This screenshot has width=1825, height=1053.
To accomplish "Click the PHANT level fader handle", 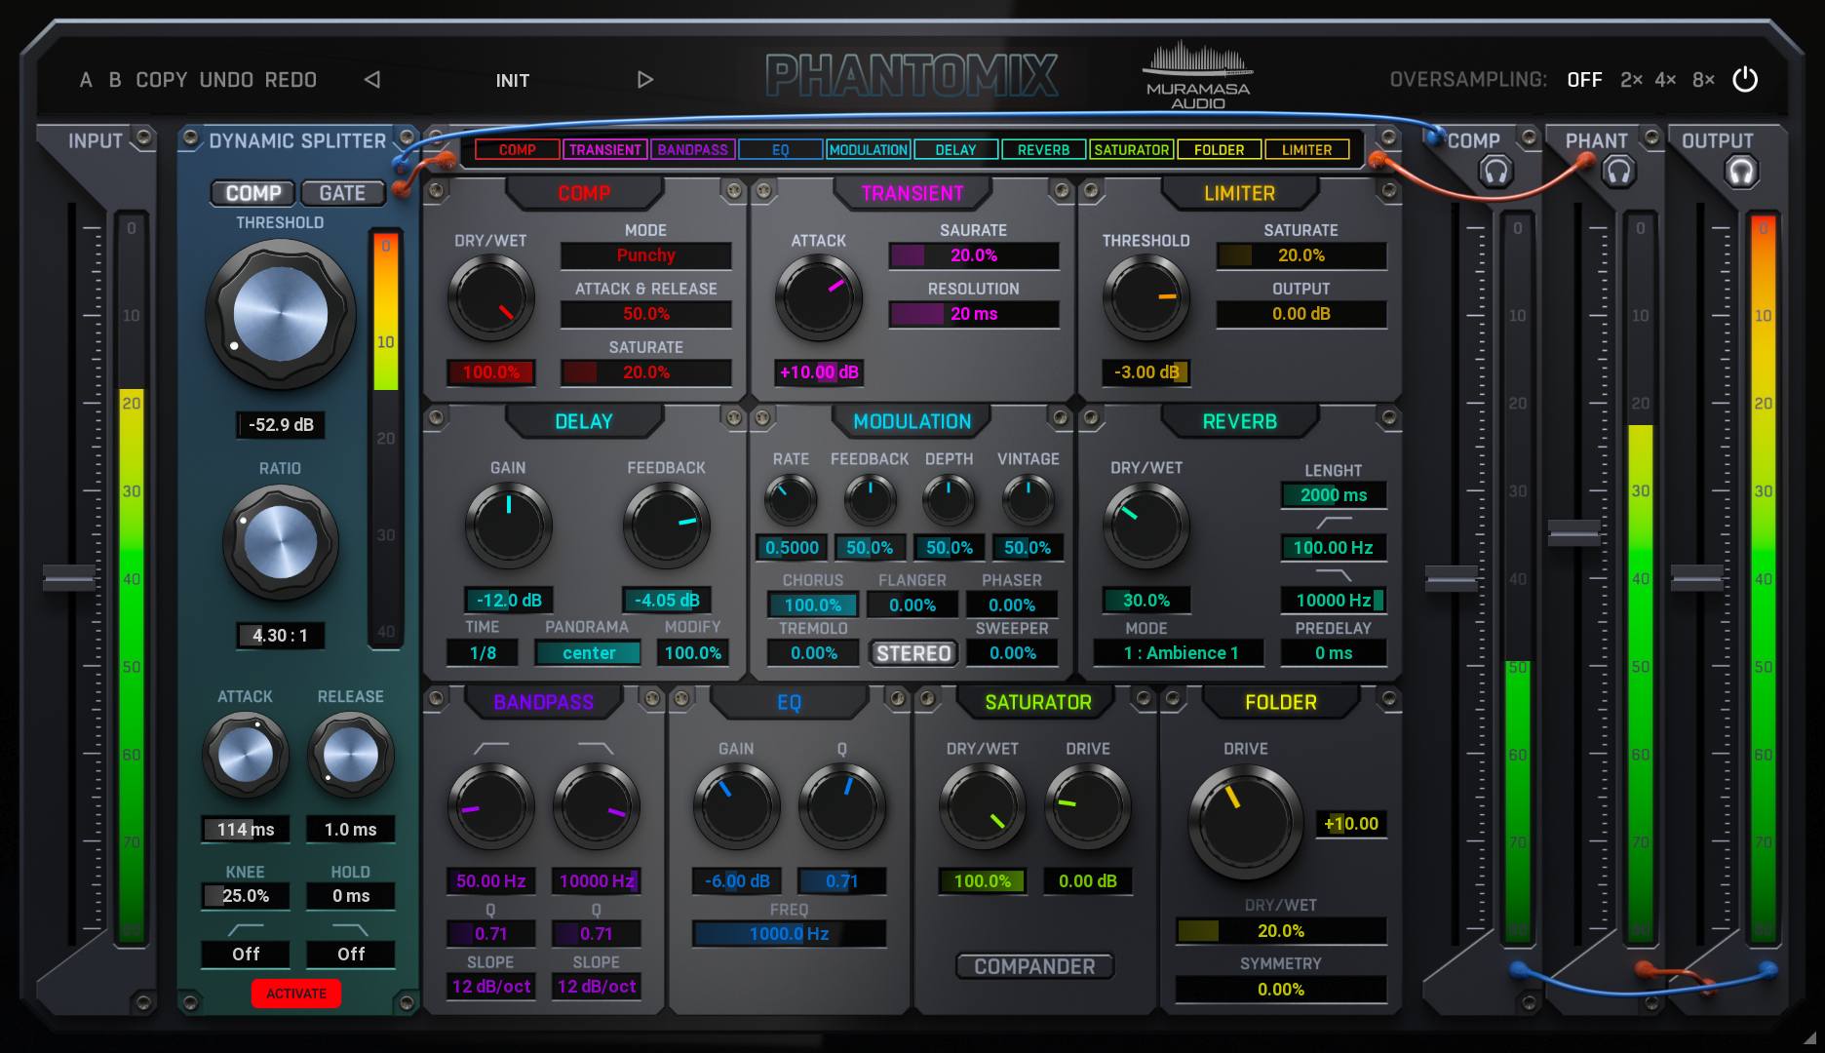I will click(x=1574, y=533).
